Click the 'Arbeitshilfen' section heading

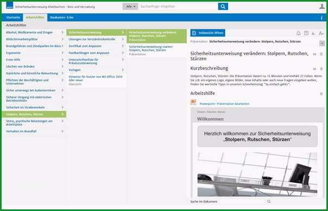point(16,25)
